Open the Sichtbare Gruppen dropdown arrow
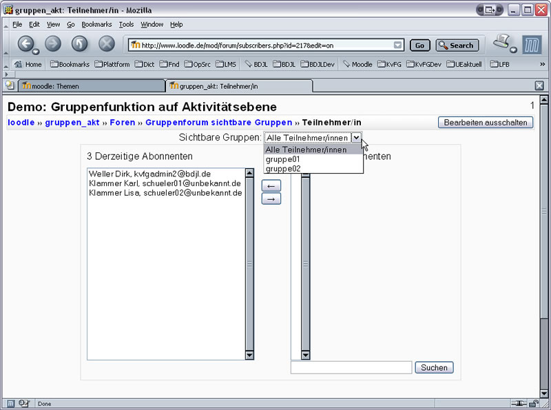This screenshot has width=551, height=410. pyautogui.click(x=356, y=138)
